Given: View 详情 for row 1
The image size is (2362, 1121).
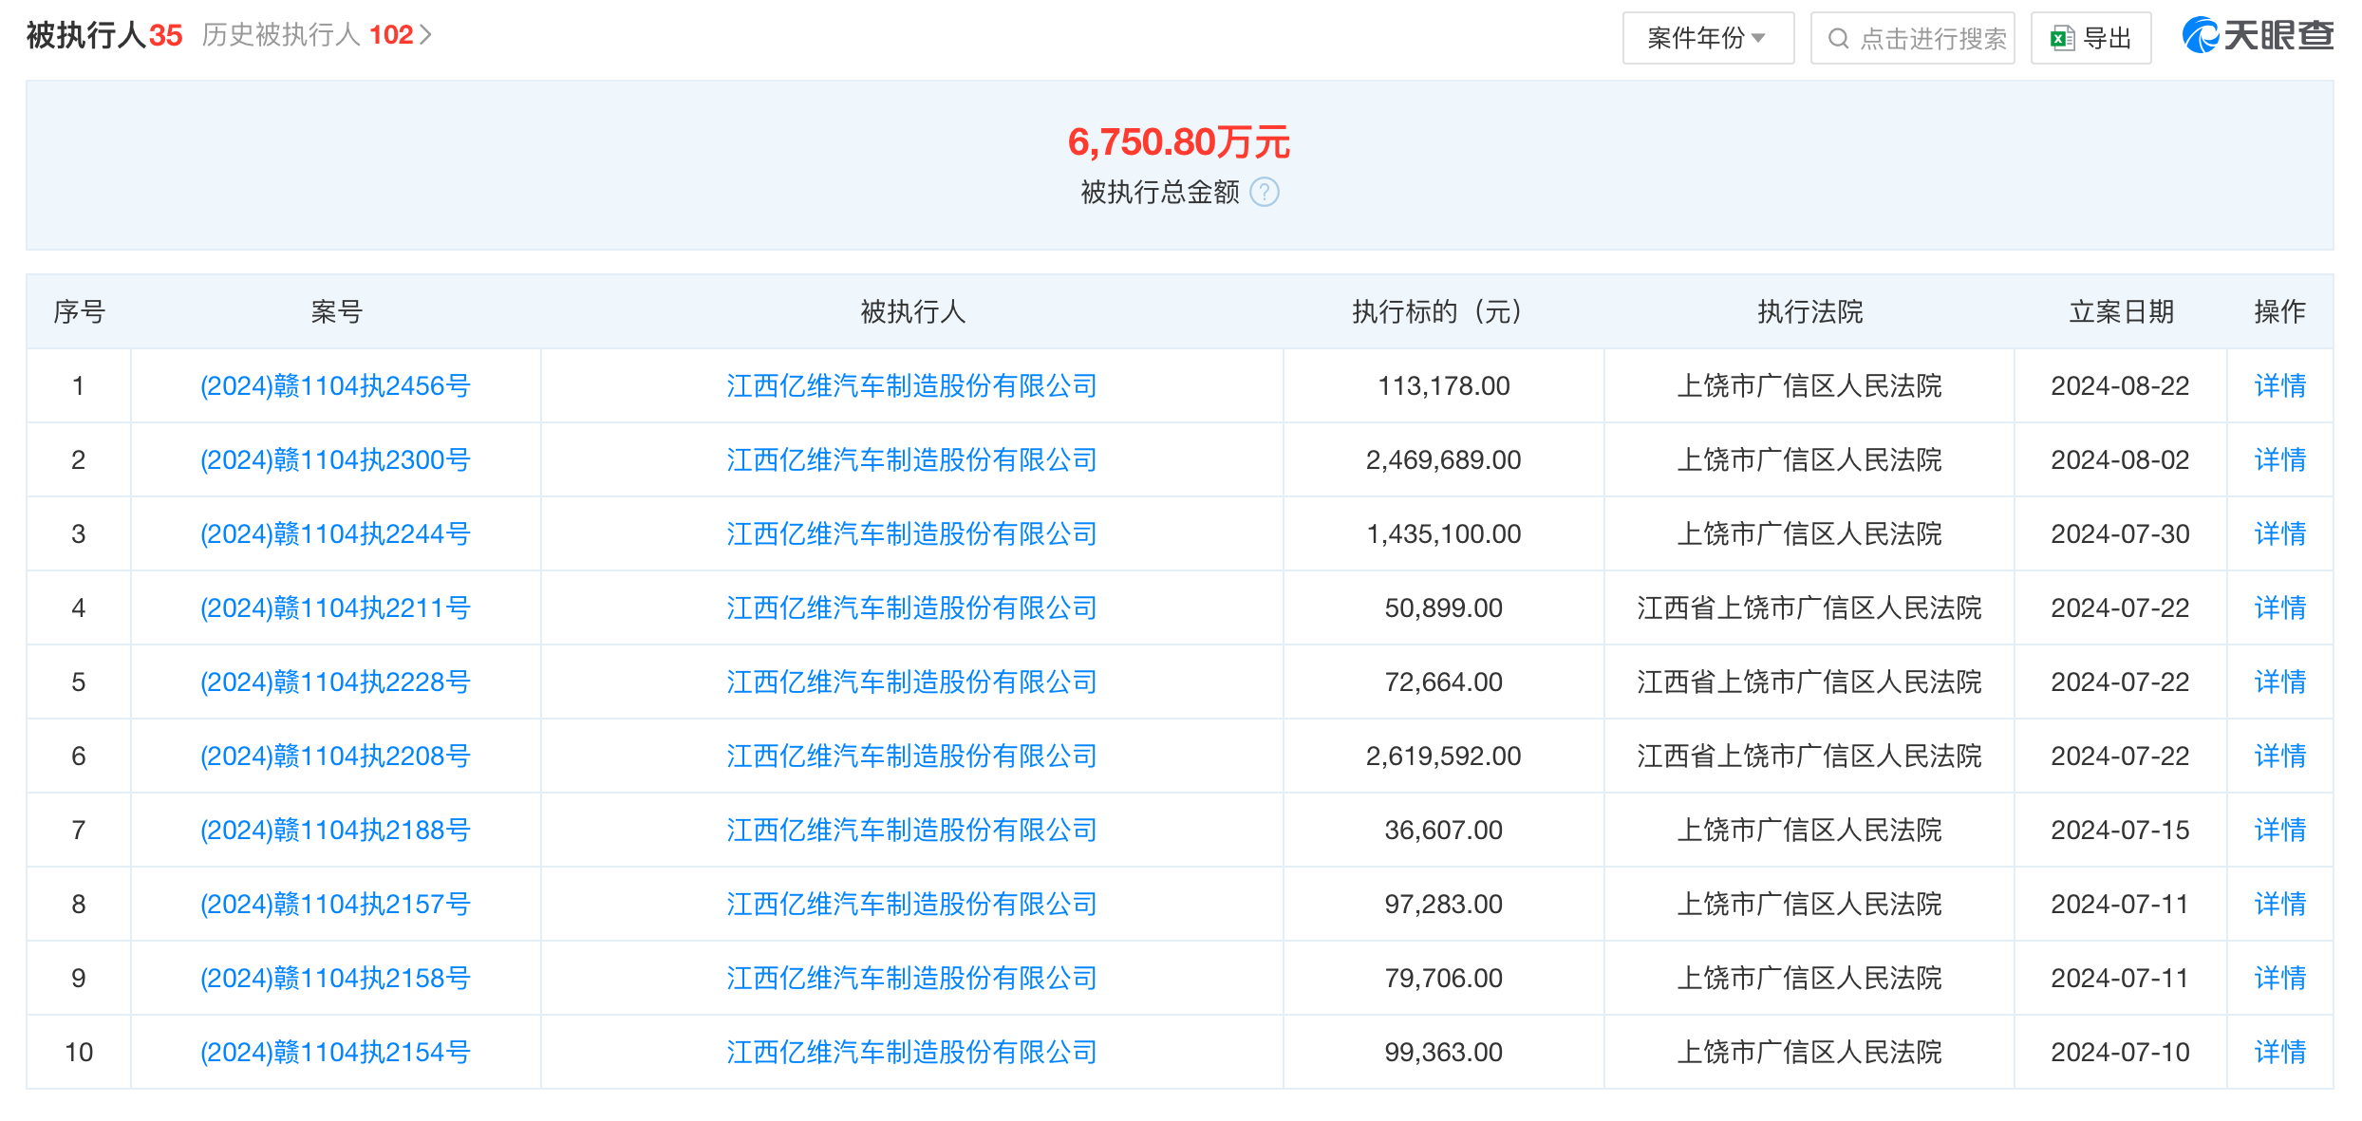Looking at the screenshot, I should 2278,386.
